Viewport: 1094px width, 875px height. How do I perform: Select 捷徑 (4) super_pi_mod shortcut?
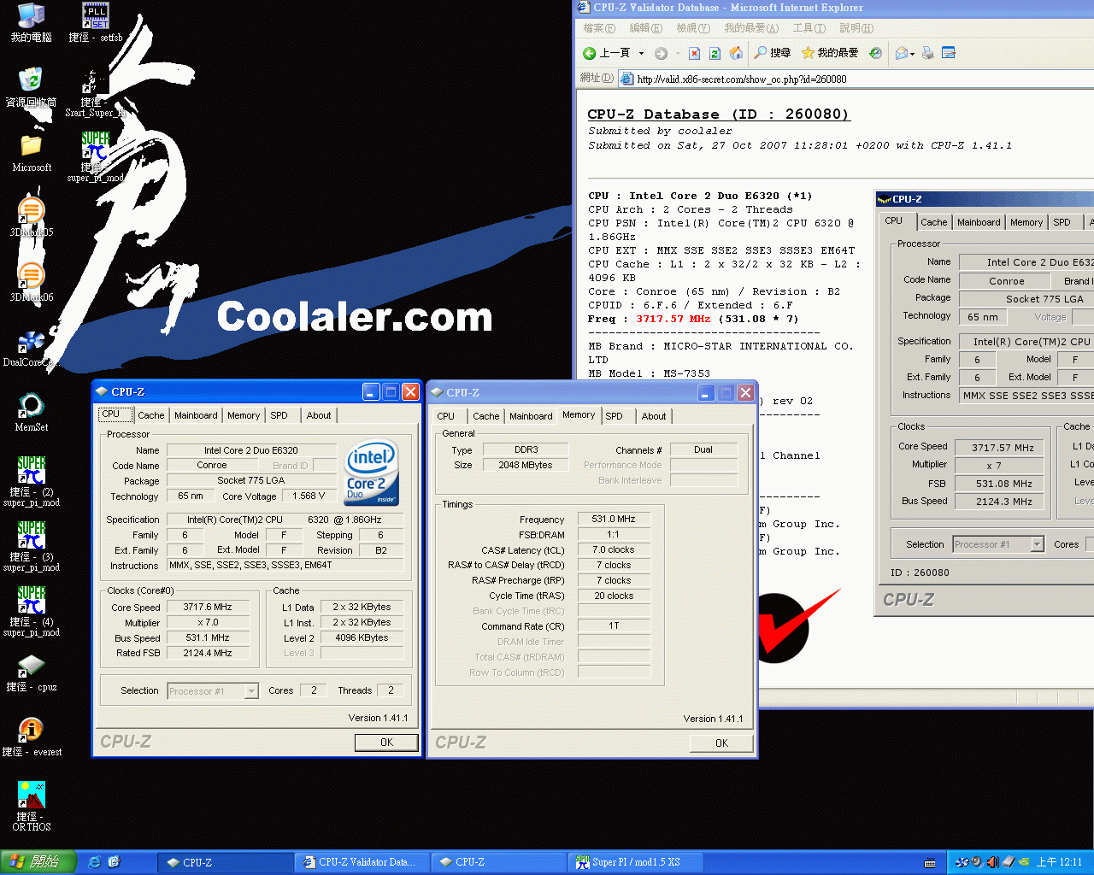(x=32, y=612)
